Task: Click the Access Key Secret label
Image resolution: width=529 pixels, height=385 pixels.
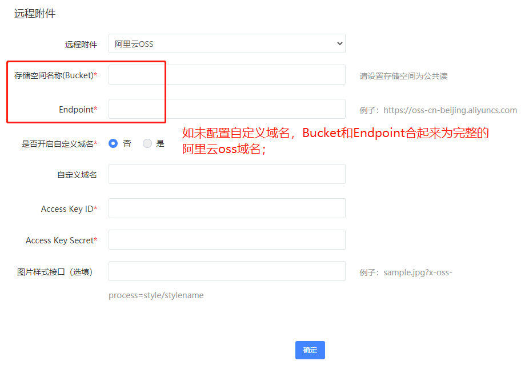Action: [61, 240]
